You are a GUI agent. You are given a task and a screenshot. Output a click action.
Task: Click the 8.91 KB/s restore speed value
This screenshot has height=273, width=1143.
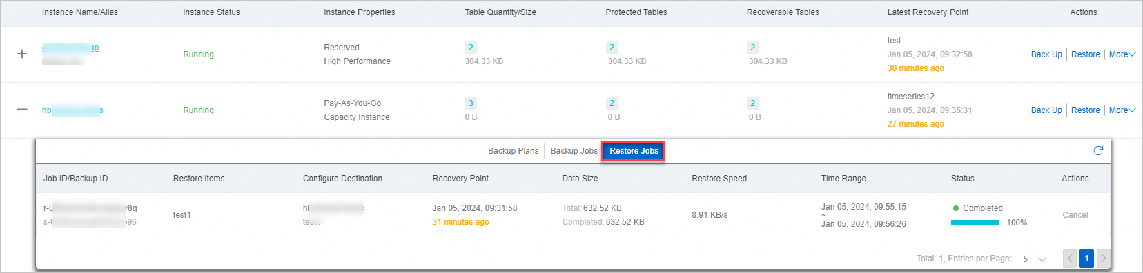(710, 215)
